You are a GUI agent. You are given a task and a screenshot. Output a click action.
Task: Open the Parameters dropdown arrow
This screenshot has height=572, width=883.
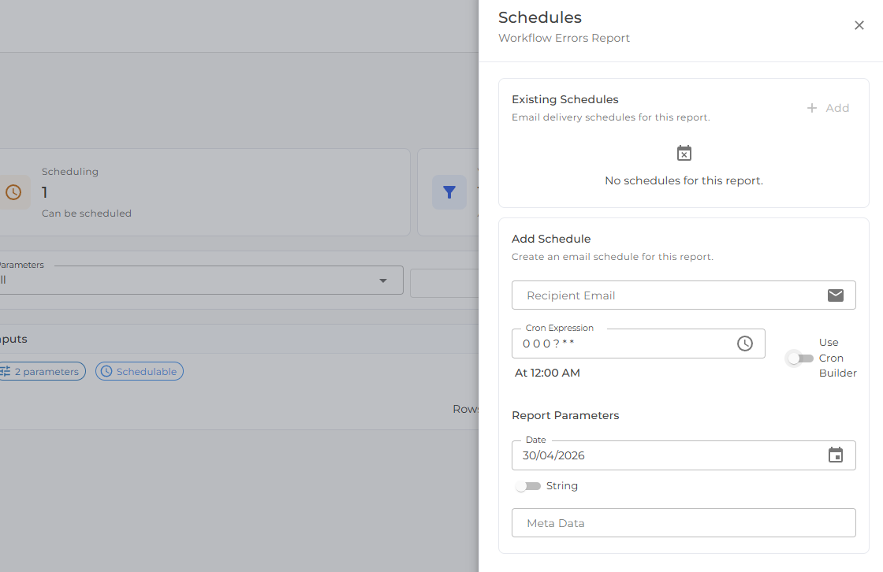point(383,280)
